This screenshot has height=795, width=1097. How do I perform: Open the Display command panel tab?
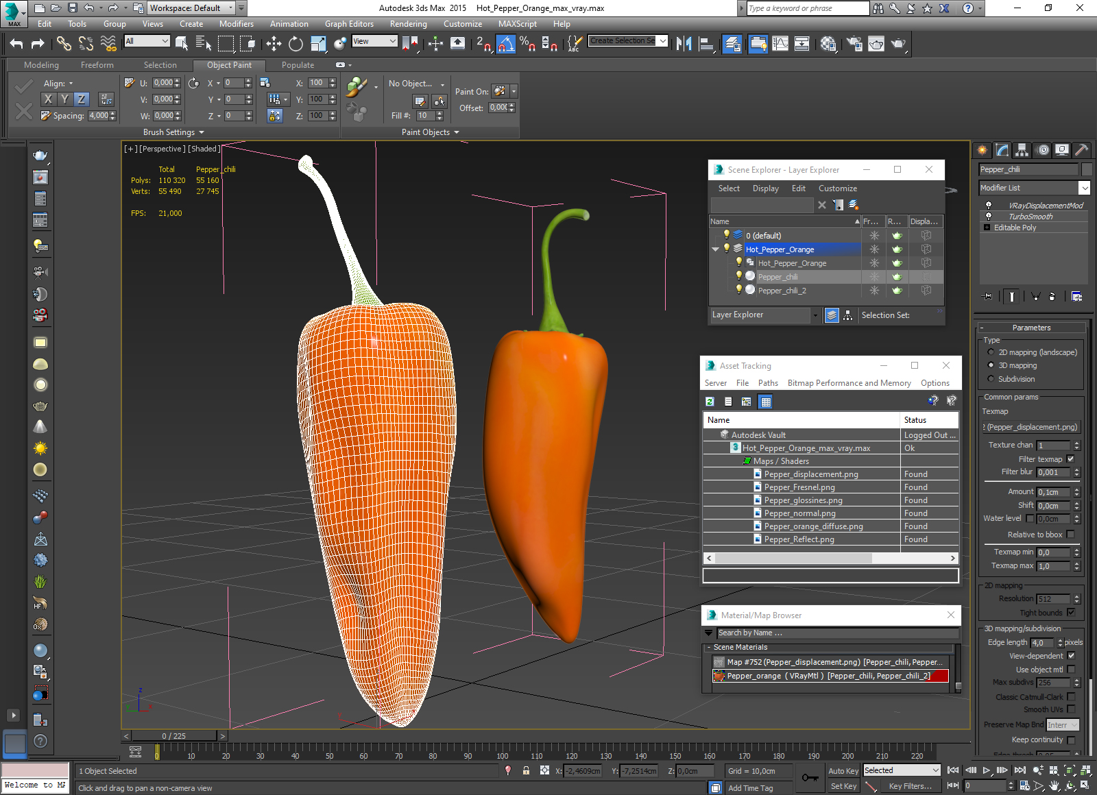(x=1062, y=149)
